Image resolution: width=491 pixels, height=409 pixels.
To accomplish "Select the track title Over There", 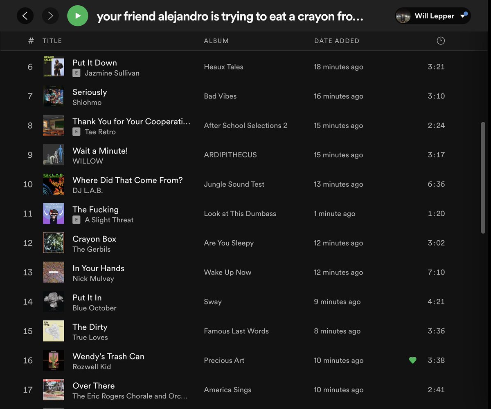I will pos(94,387).
